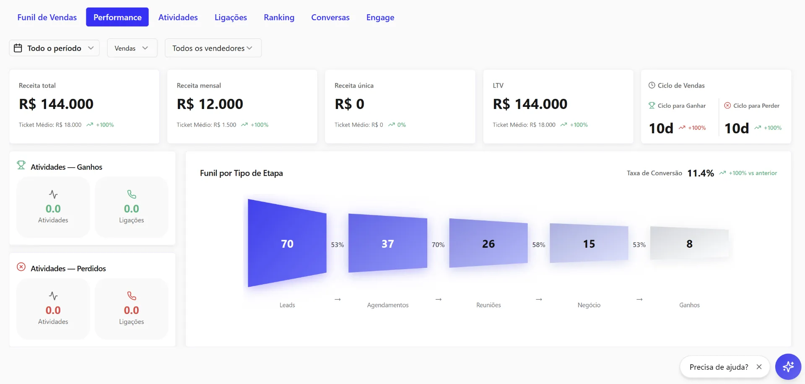Image resolution: width=805 pixels, height=384 pixels.
Task: Click the R$ 12.000 Receita mensal value
Action: coord(210,104)
